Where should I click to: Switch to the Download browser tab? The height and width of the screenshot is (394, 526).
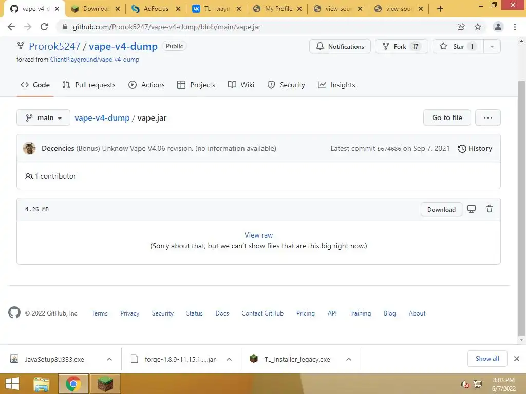pyautogui.click(x=95, y=9)
